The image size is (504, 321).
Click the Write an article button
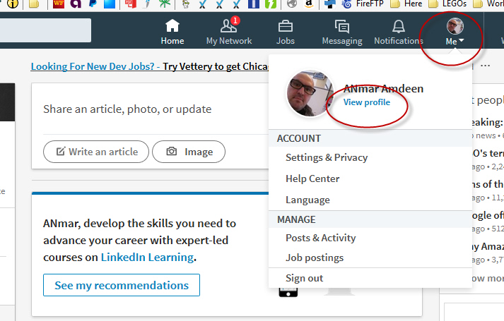(x=96, y=152)
